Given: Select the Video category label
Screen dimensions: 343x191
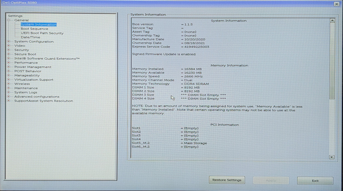Looking at the screenshot, I should pyautogui.click(x=20, y=46).
